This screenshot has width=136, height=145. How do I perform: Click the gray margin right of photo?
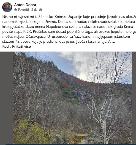click(134, 98)
